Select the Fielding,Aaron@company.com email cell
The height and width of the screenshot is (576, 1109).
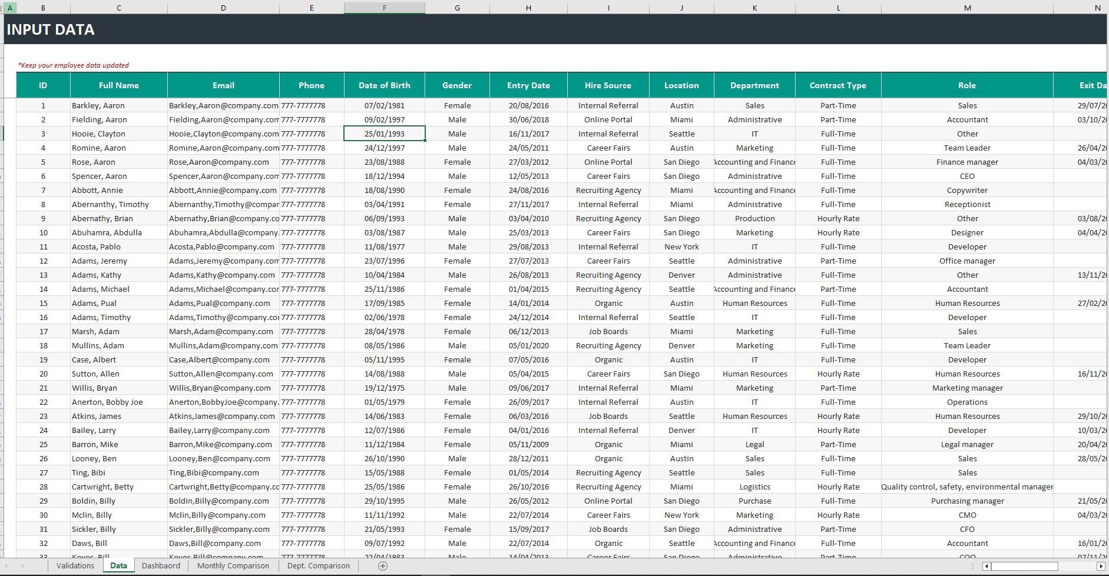(x=223, y=119)
